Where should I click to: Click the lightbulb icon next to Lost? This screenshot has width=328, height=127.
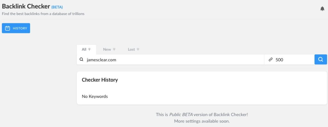(x=138, y=49)
